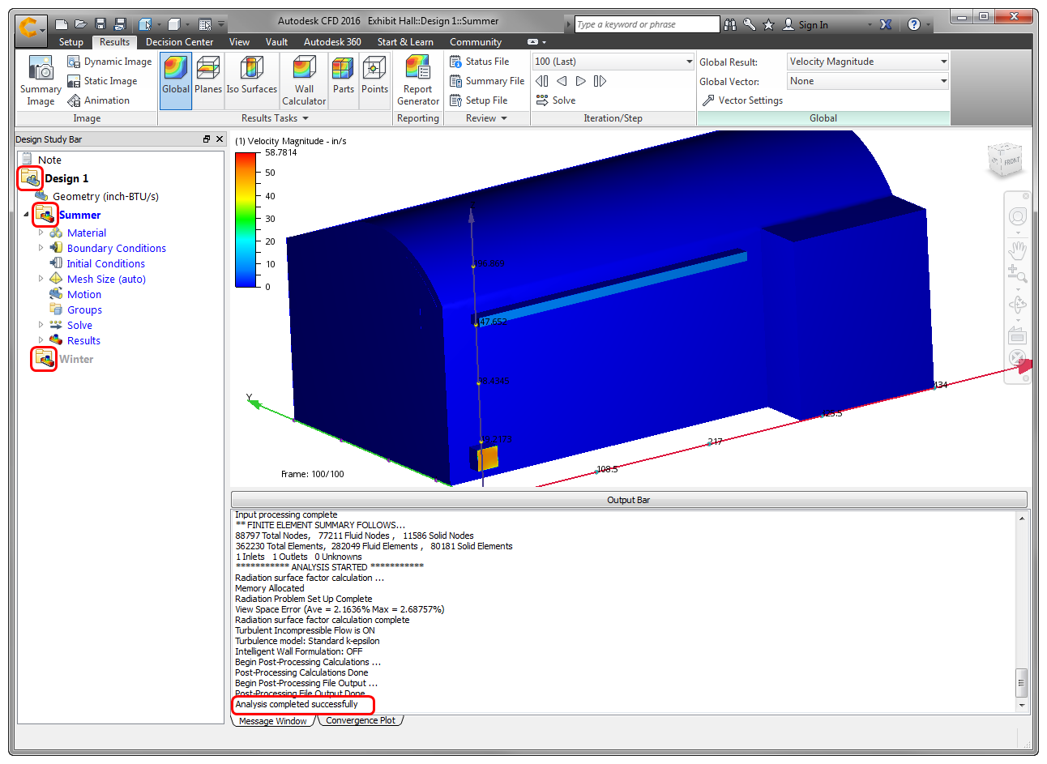Click the velocity magnitude color legend bar
Image resolution: width=1047 pixels, height=764 pixels.
[x=246, y=219]
